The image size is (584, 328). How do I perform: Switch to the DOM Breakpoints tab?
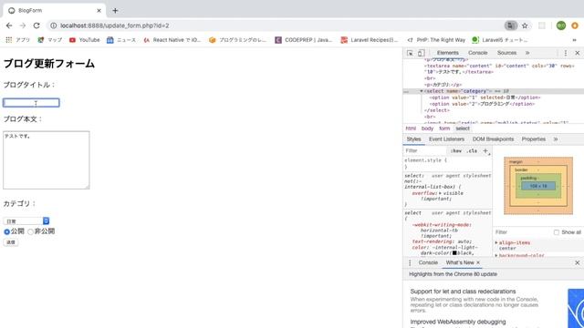(x=493, y=139)
